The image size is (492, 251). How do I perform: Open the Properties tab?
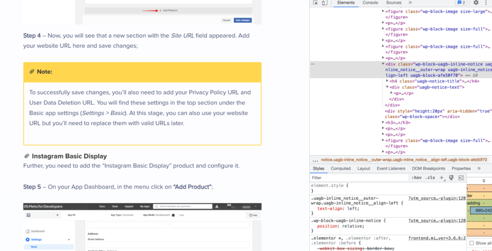[461, 168]
